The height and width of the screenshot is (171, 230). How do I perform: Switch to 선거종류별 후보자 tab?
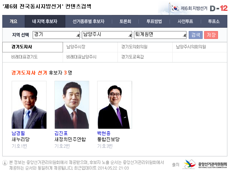click(x=89, y=21)
